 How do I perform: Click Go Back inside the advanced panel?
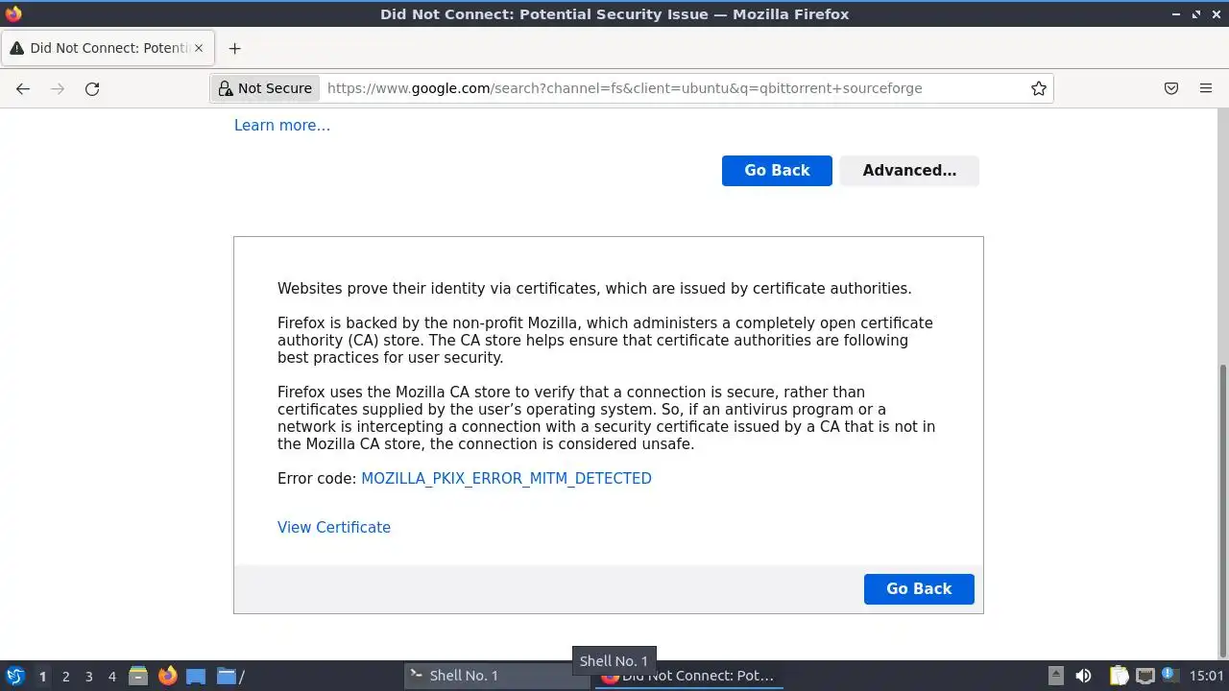[919, 589]
